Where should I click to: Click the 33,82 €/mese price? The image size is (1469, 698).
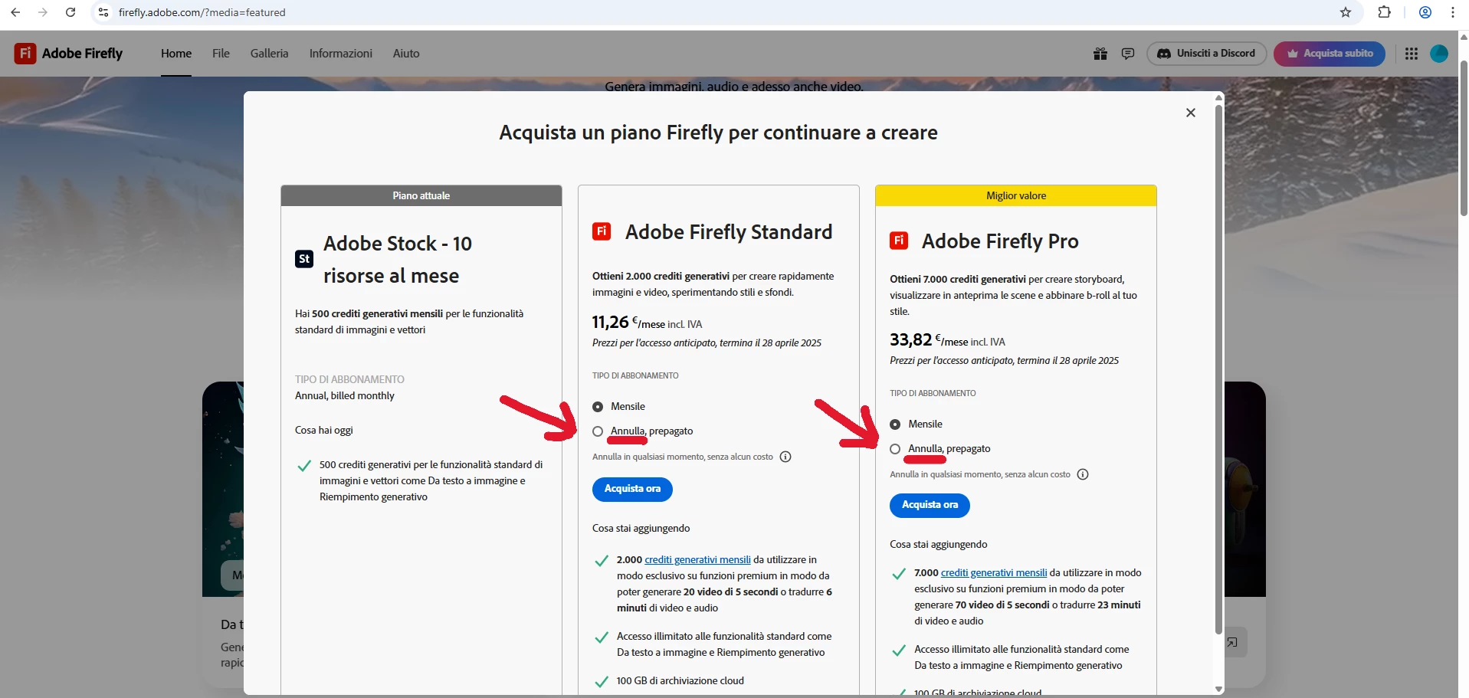pyautogui.click(x=947, y=340)
